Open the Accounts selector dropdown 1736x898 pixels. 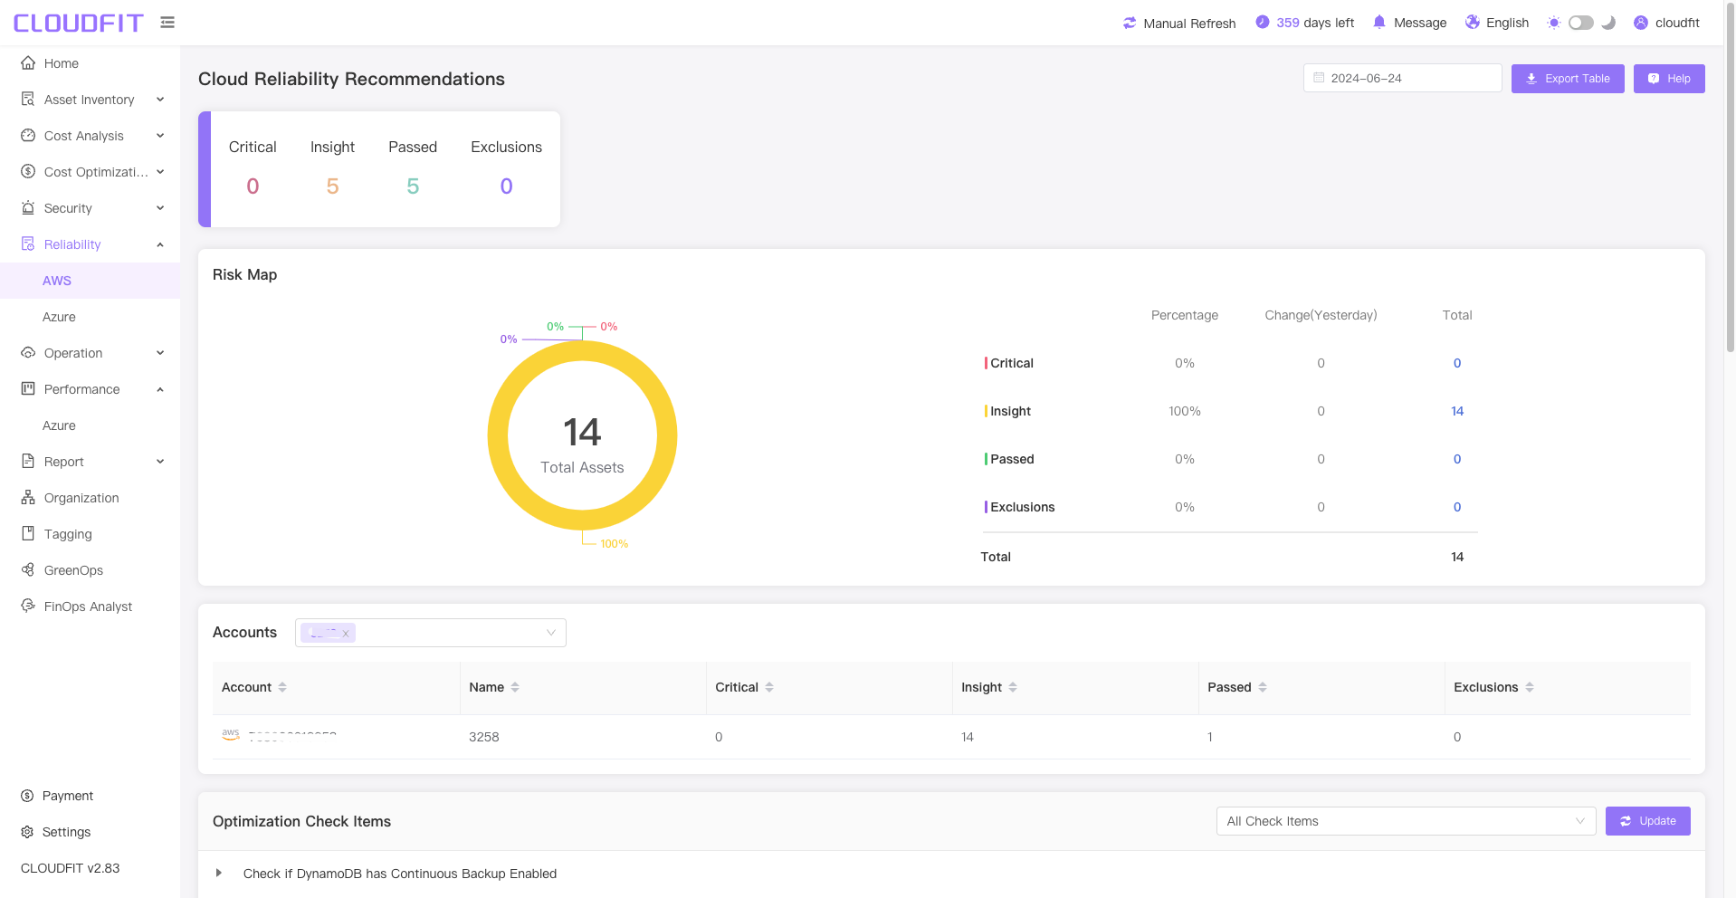point(431,633)
